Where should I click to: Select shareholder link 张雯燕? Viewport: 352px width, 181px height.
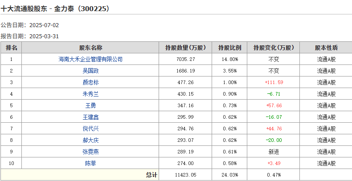coord(90,152)
